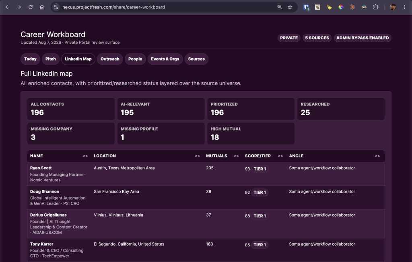Open the Events & Orgs tab
Viewport: 412px width, 262px height.
[165, 59]
